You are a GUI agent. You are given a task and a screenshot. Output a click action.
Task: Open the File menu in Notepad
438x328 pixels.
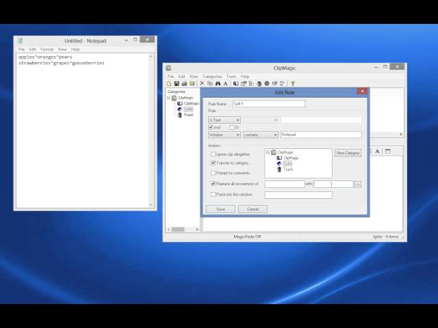coord(21,49)
